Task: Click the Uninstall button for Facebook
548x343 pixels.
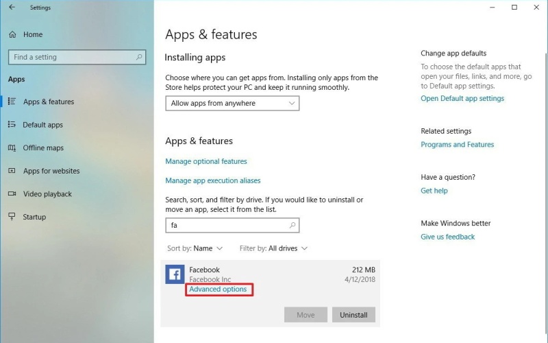Action: click(x=353, y=315)
